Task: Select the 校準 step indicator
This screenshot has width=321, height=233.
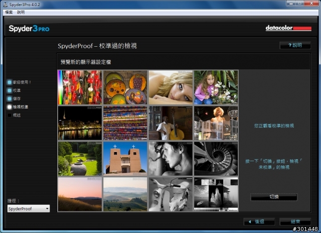Action: tap(14, 90)
